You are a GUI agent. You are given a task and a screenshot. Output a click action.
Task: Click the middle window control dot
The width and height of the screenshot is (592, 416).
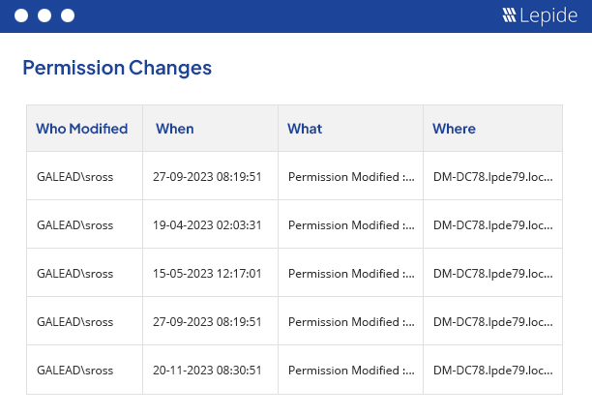coord(44,15)
